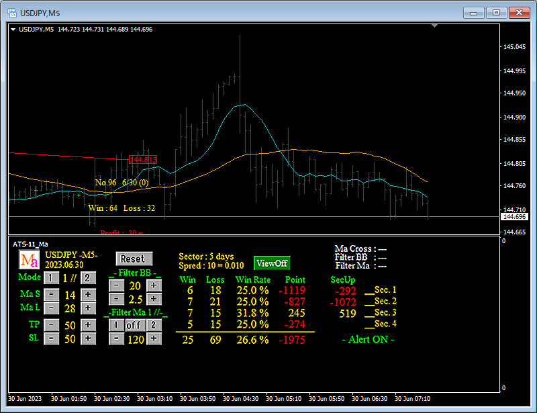Decrease the Ma L value
The width and height of the screenshot is (537, 413).
click(x=52, y=308)
